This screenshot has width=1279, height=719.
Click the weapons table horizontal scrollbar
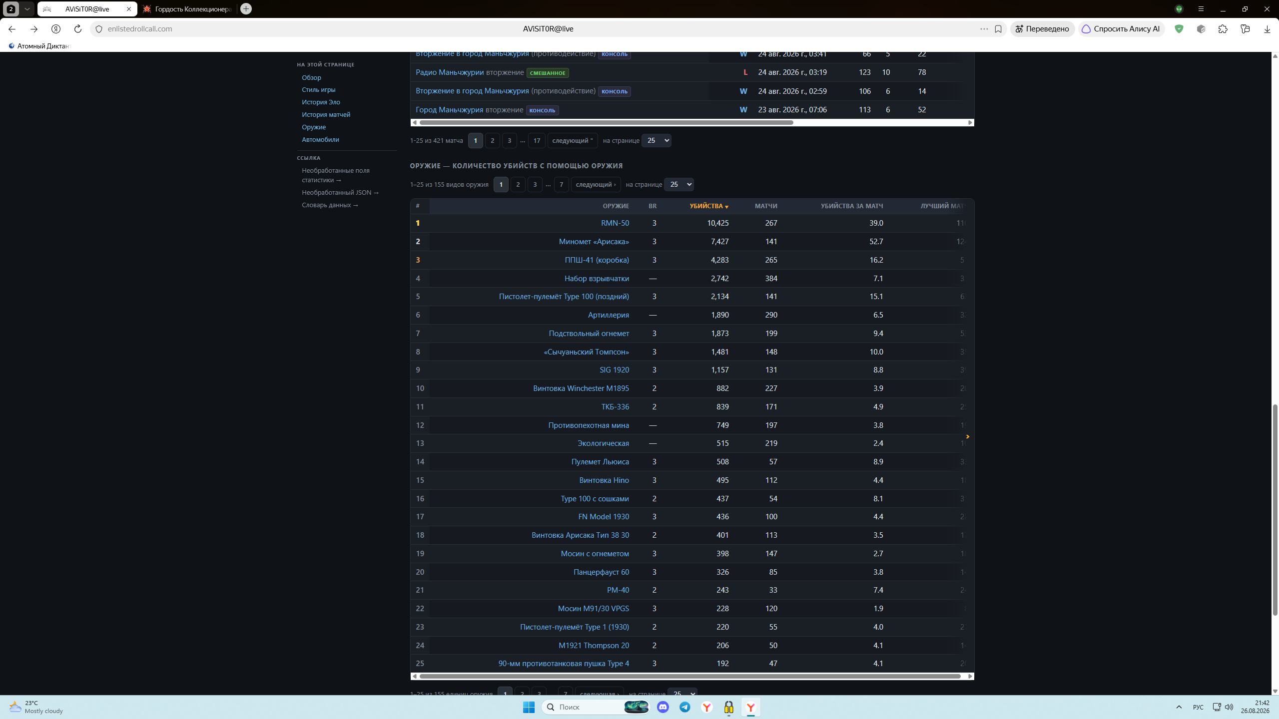690,677
